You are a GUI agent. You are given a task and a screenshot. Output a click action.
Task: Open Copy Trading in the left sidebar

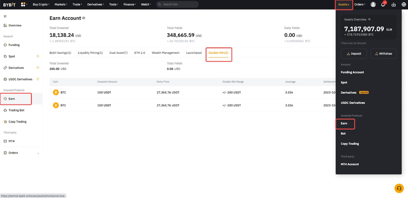click(x=17, y=122)
